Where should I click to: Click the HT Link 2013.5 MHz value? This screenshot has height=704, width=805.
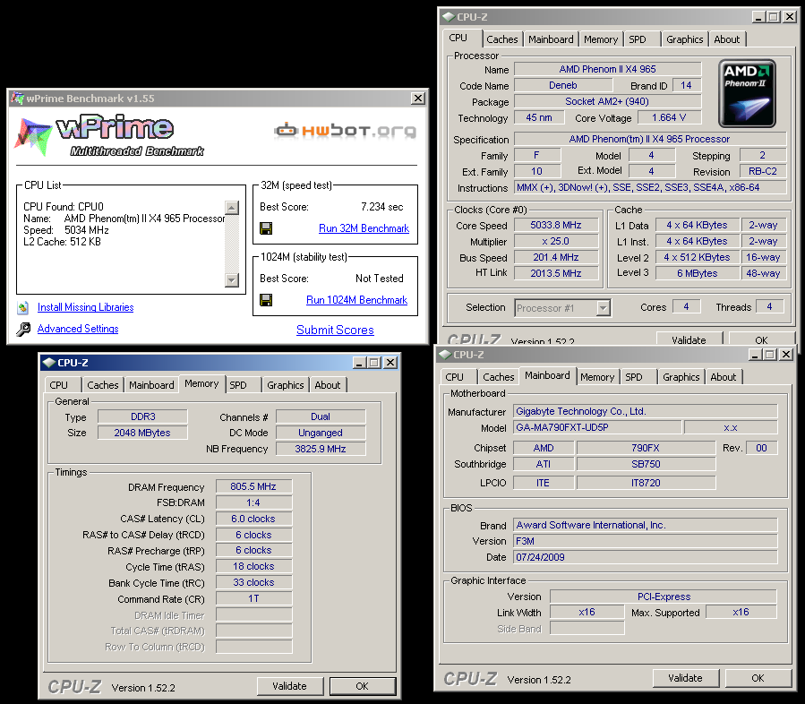[x=556, y=273]
